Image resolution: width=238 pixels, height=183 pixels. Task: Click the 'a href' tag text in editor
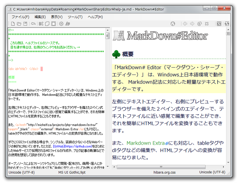point(21,125)
